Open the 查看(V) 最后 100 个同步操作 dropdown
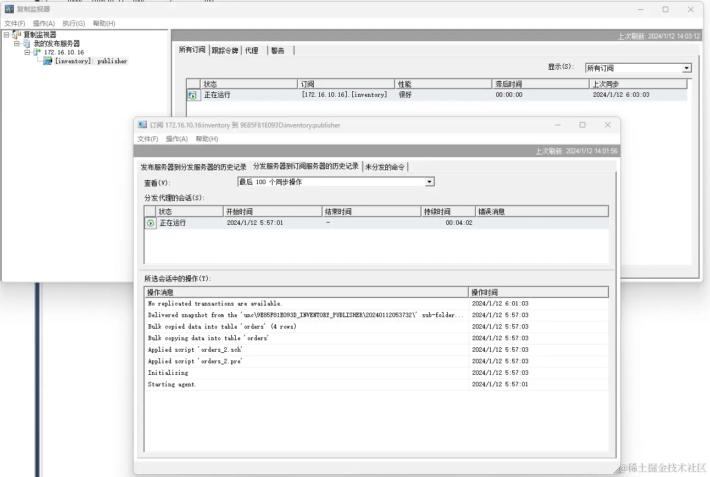 click(x=430, y=182)
